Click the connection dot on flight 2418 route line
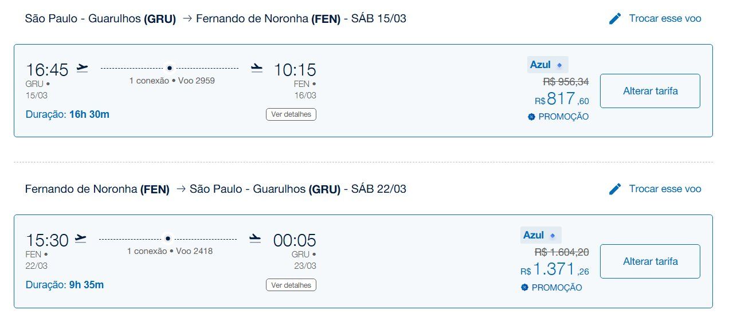The width and height of the screenshot is (729, 318). click(x=168, y=238)
